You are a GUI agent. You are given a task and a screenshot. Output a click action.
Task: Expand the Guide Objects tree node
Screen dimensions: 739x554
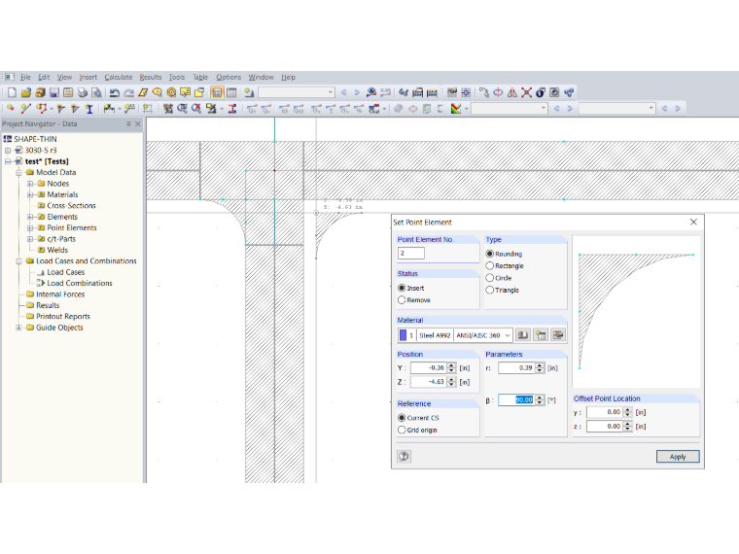(18, 328)
